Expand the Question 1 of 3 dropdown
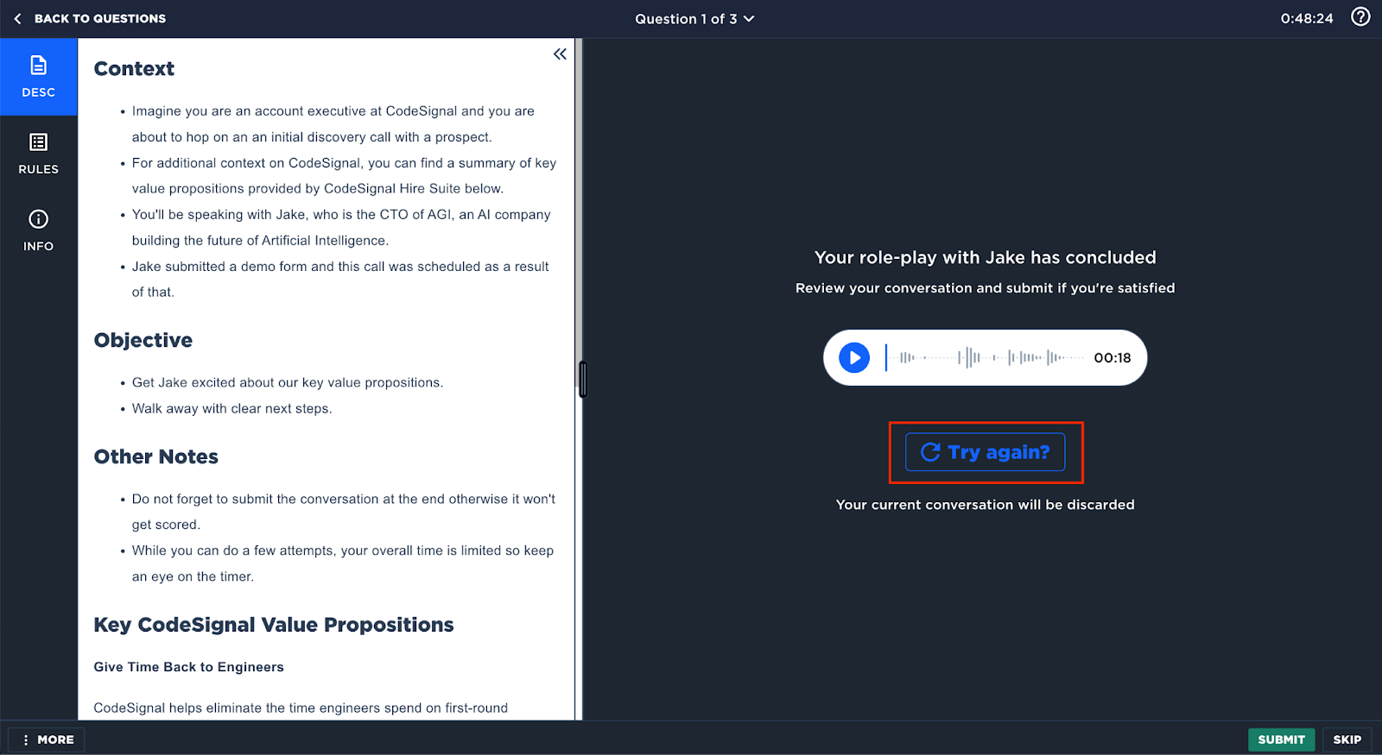The width and height of the screenshot is (1382, 755). tap(694, 19)
